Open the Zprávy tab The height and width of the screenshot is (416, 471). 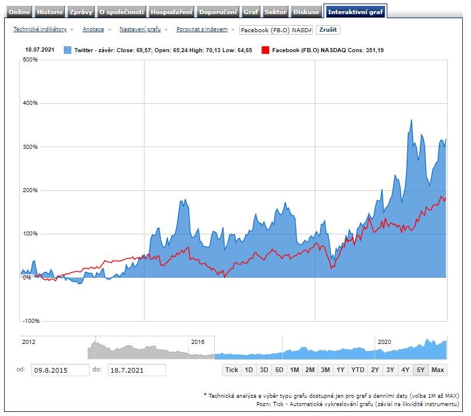tap(81, 12)
